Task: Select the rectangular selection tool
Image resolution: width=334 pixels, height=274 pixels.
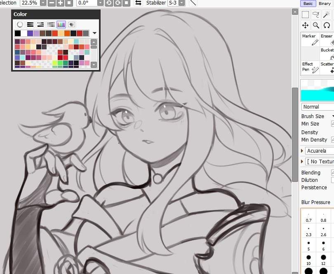Action: pyautogui.click(x=305, y=14)
